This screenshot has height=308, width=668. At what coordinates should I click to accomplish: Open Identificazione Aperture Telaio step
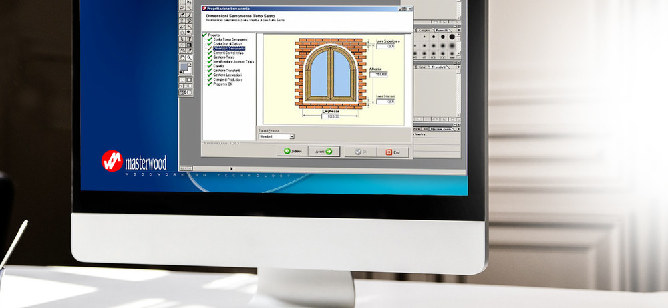(233, 61)
